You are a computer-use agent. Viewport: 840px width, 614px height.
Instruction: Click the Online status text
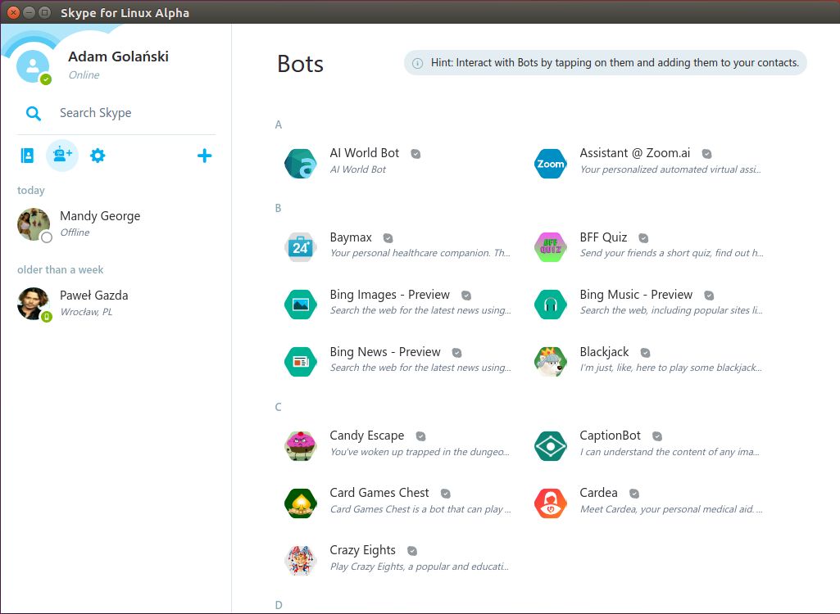(84, 75)
